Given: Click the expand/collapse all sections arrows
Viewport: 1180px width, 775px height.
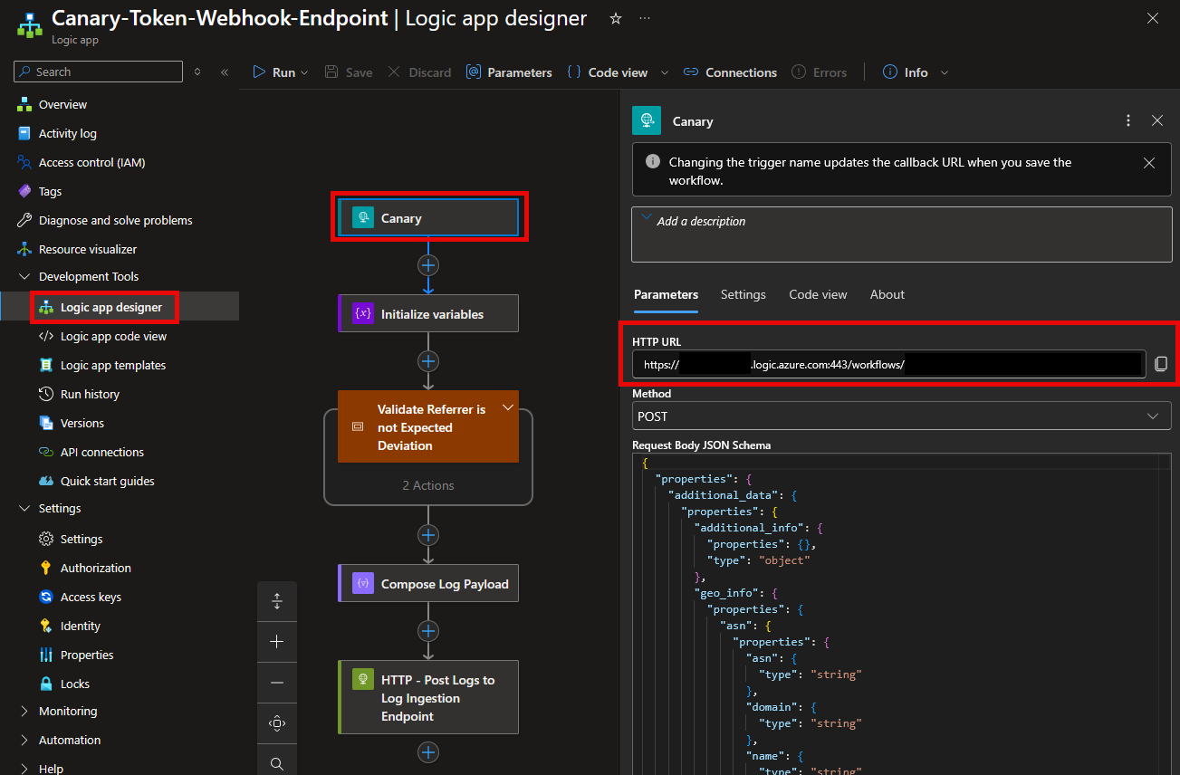Looking at the screenshot, I should coord(197,72).
